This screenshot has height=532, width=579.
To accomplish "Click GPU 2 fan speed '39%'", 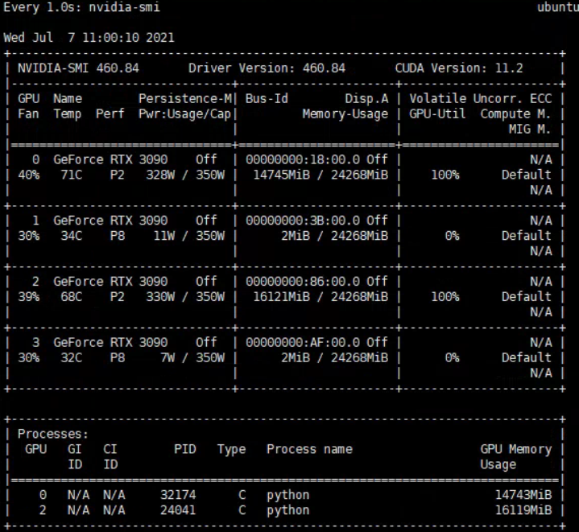I will tap(28, 297).
